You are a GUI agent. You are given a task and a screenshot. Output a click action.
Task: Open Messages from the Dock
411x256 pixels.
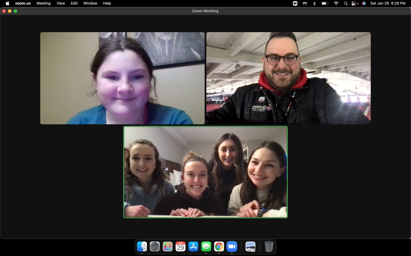(x=206, y=246)
